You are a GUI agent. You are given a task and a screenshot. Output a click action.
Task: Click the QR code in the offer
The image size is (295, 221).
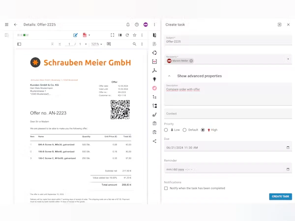[x=120, y=110]
